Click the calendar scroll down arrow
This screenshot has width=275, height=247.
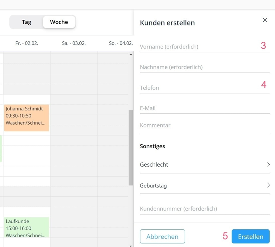point(131,245)
